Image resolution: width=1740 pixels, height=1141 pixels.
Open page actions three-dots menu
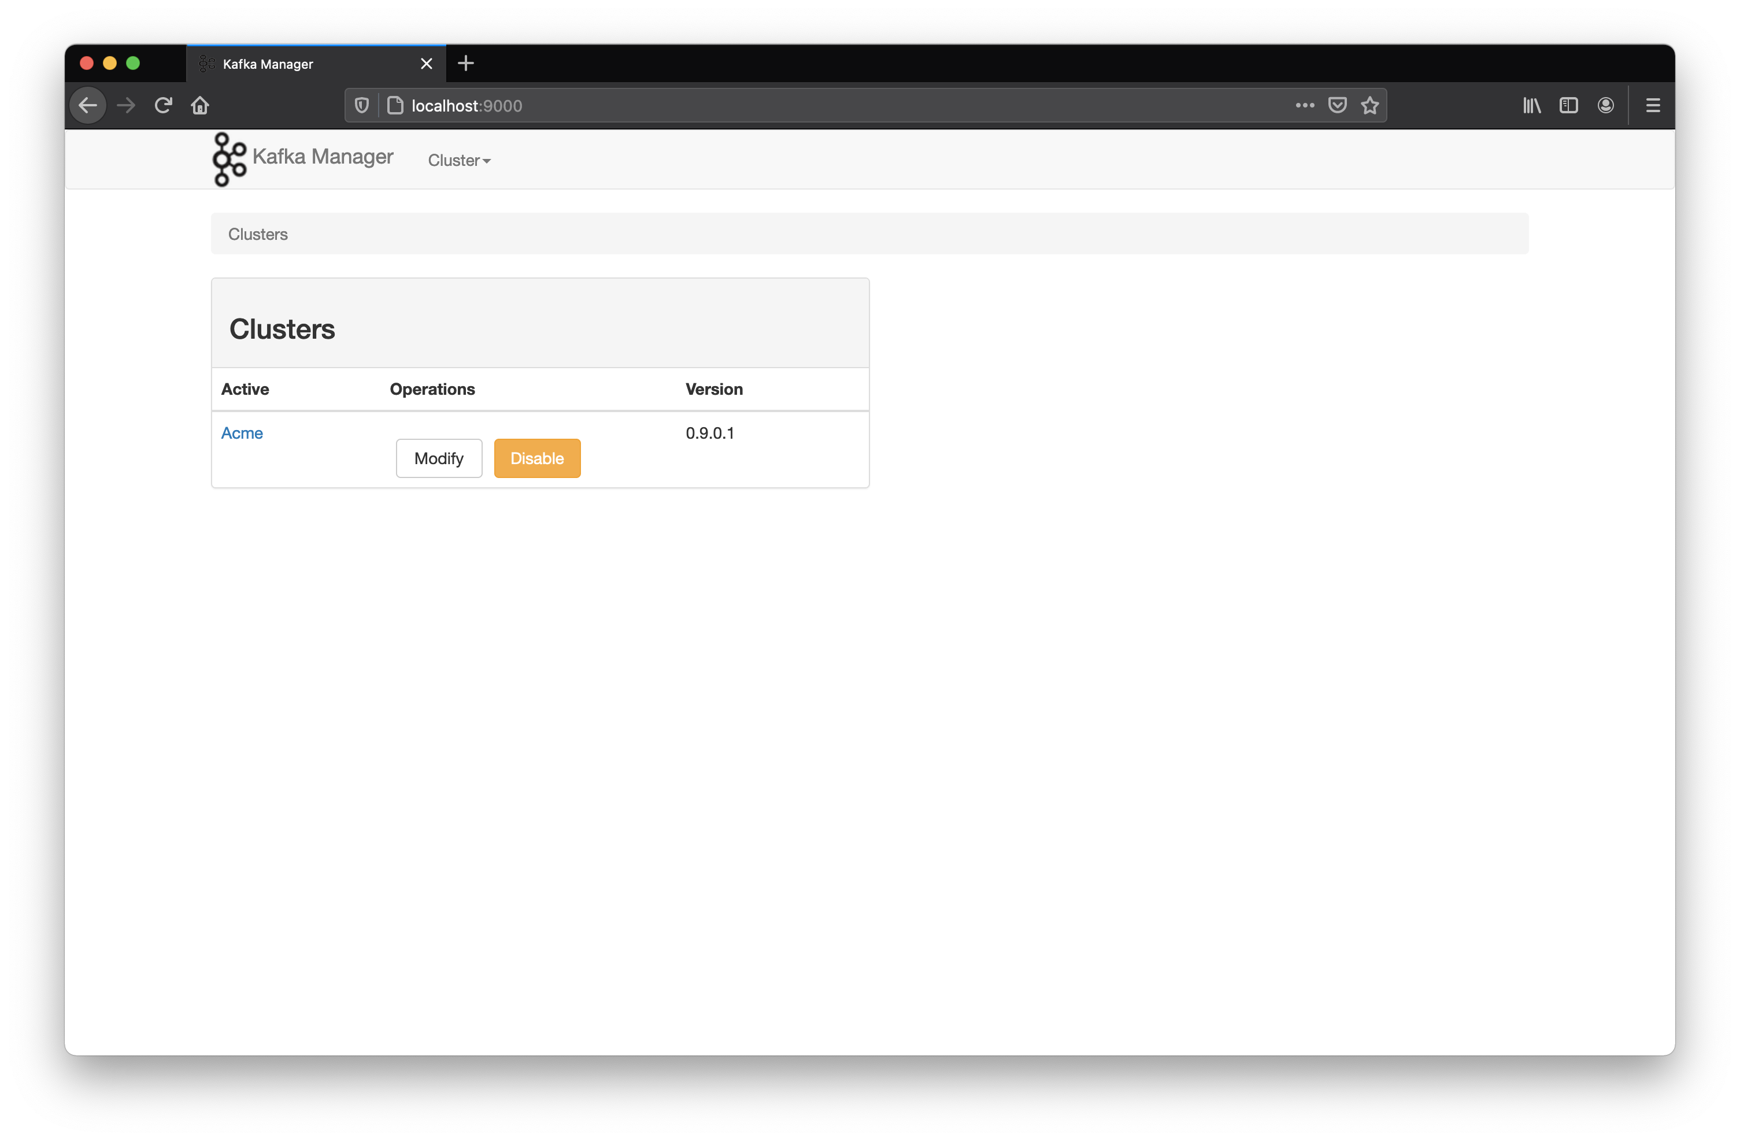(x=1304, y=105)
